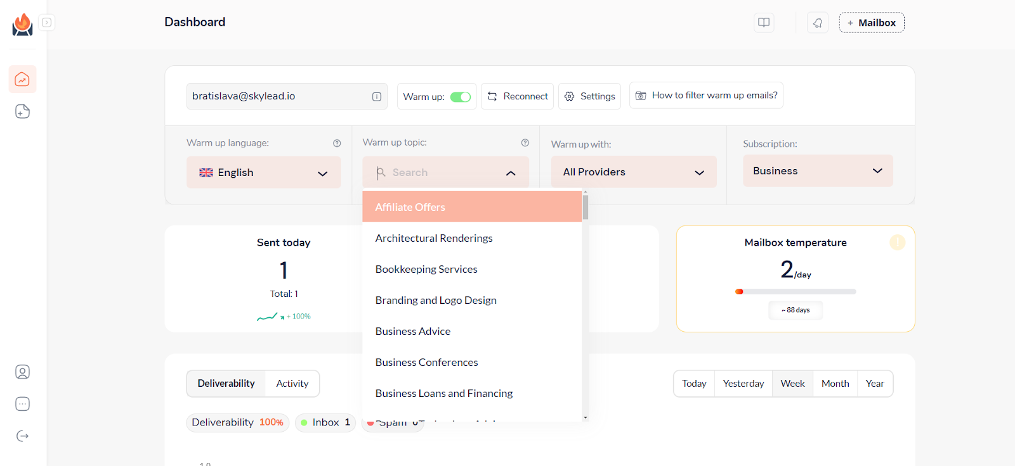Image resolution: width=1015 pixels, height=466 pixels.
Task: Open the chat support sidebar icon
Action: [22, 404]
